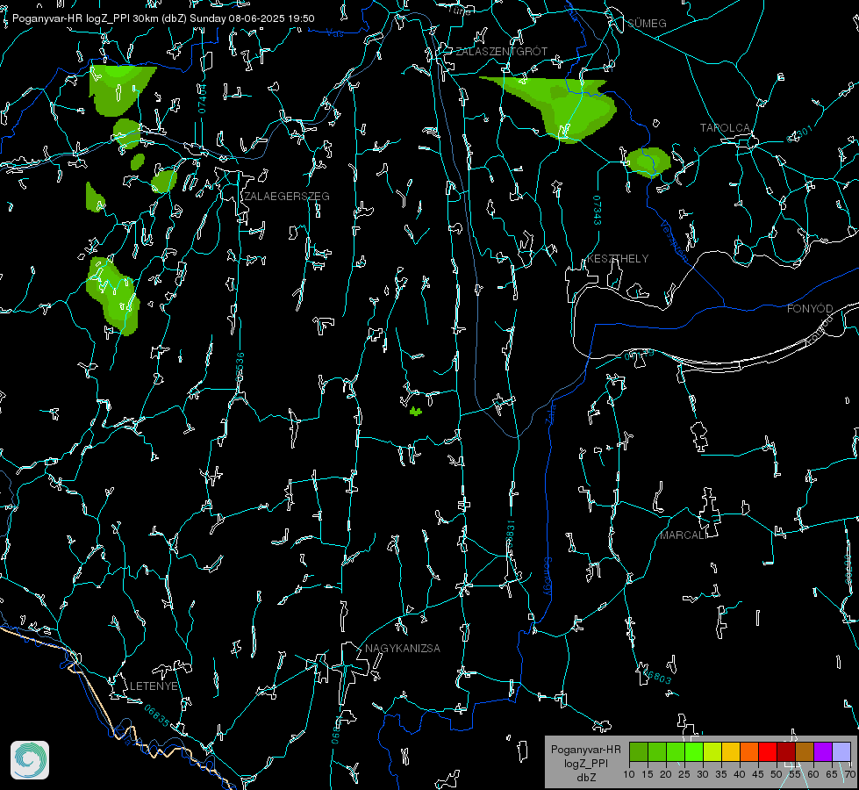Click the radar echo west of Tapolca

tap(648, 162)
